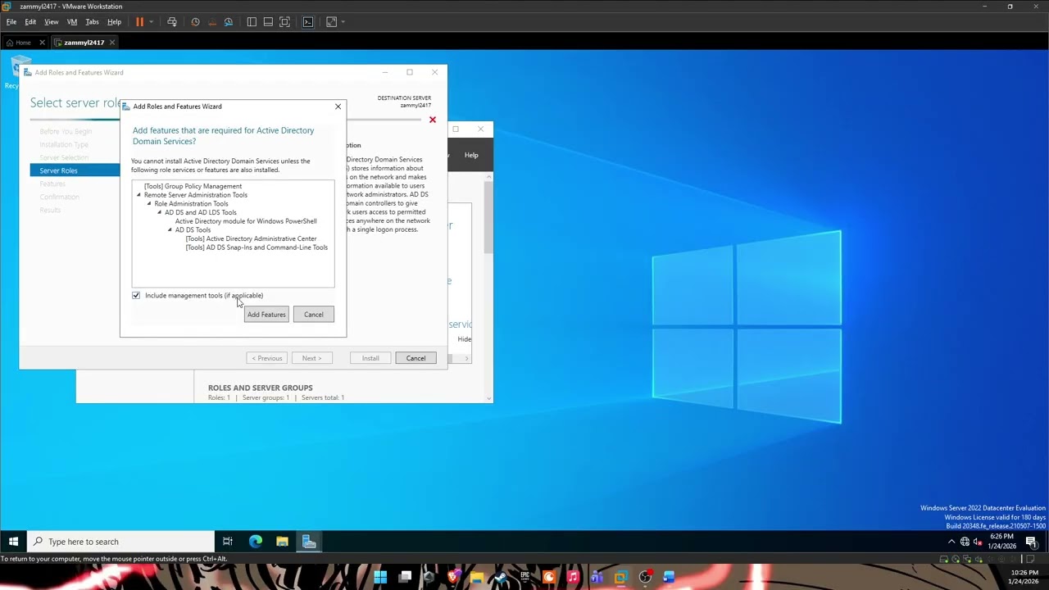The width and height of the screenshot is (1049, 590).
Task: Collapse Role Administration Tools node
Action: pyautogui.click(x=149, y=204)
